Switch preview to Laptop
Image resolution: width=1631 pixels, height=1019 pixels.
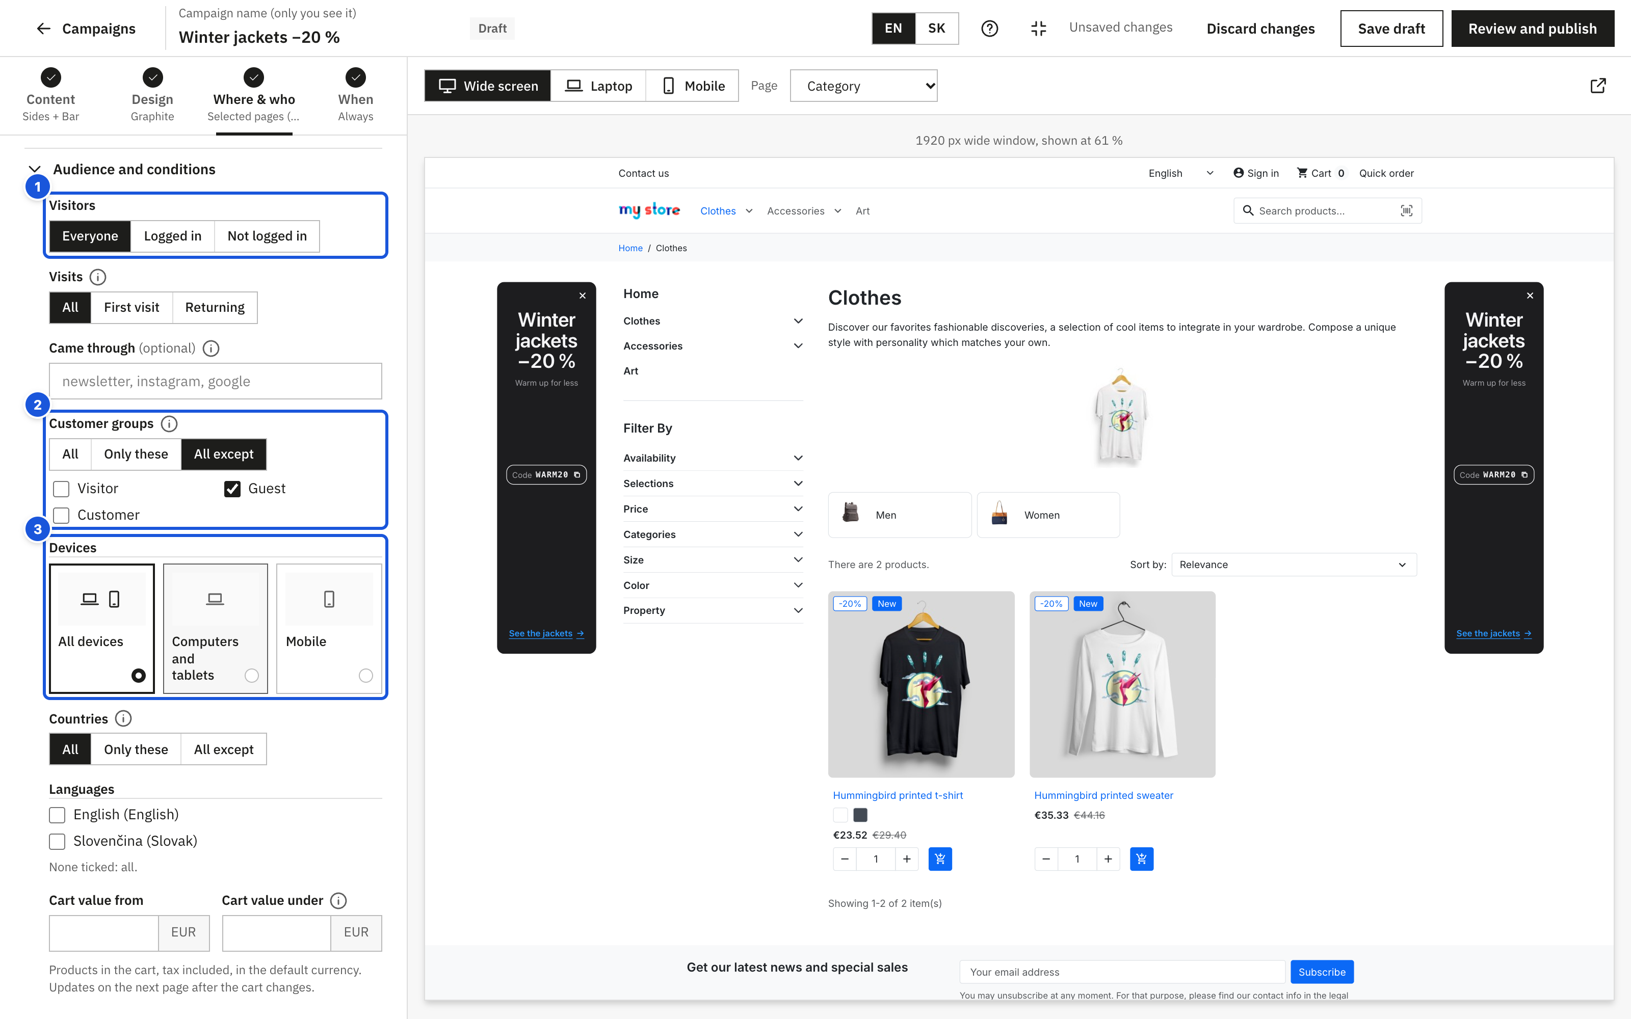click(598, 86)
